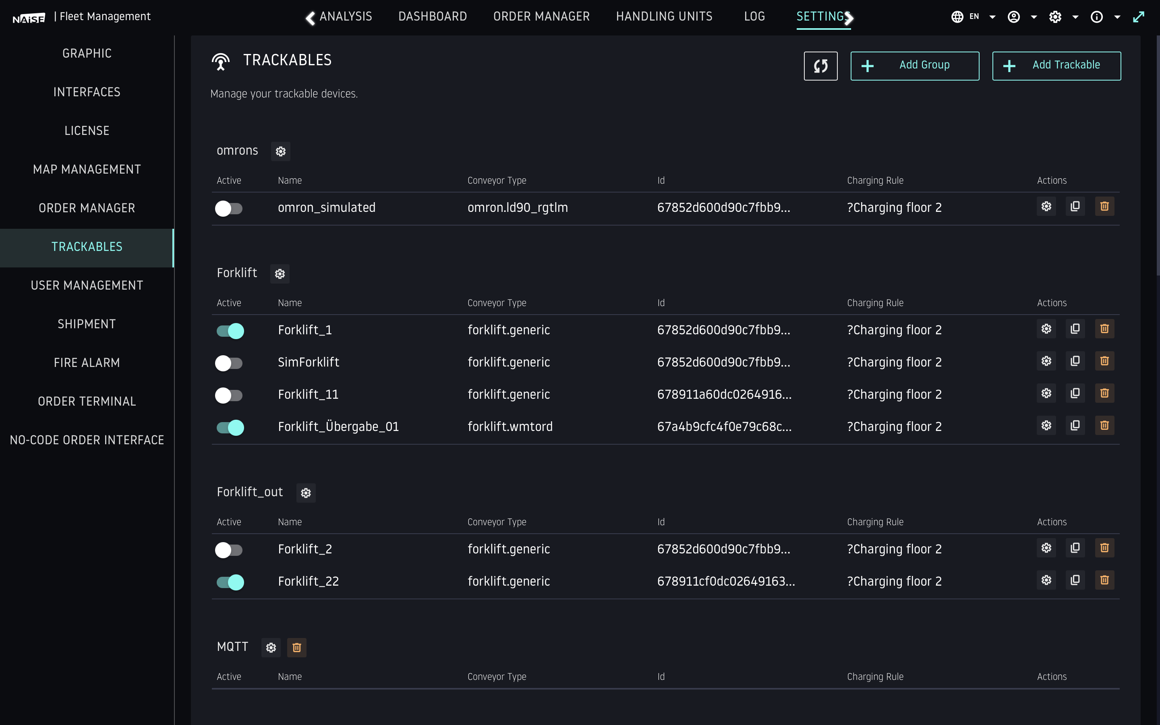Copy the omron_simulated trackable
Screen dimensions: 1160x725
(1075, 207)
